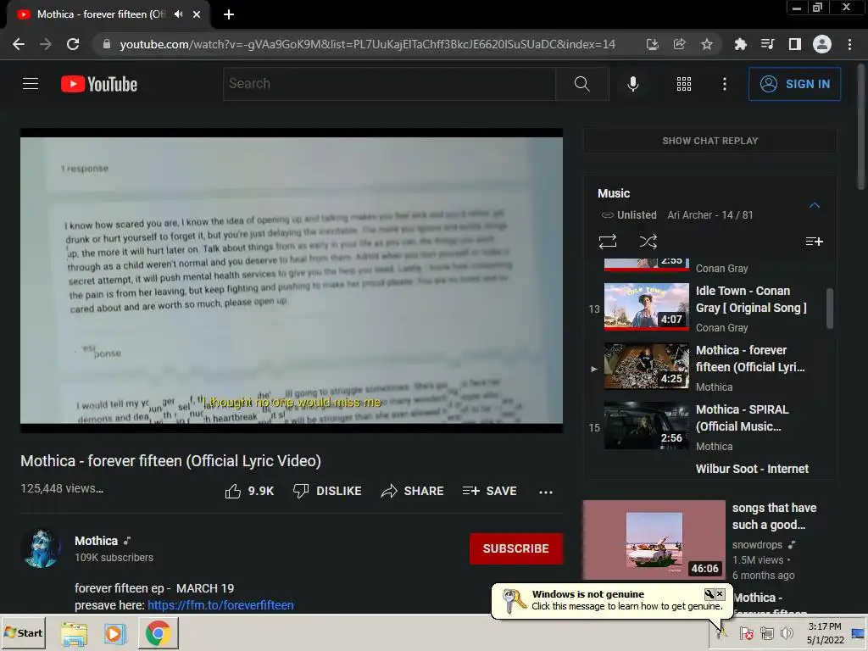The image size is (868, 651).
Task: Click Chrome taskbar icon
Action: coord(158,634)
